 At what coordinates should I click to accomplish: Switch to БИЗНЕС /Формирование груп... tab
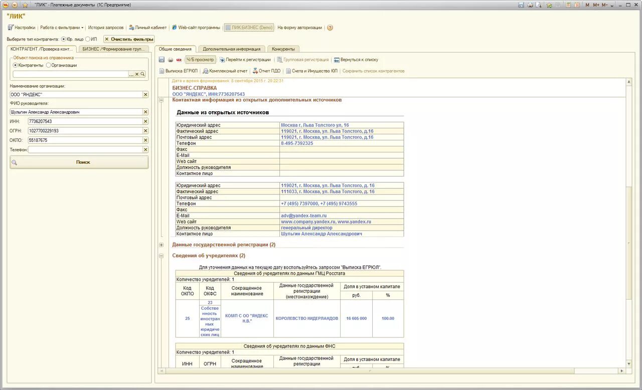[x=113, y=49]
